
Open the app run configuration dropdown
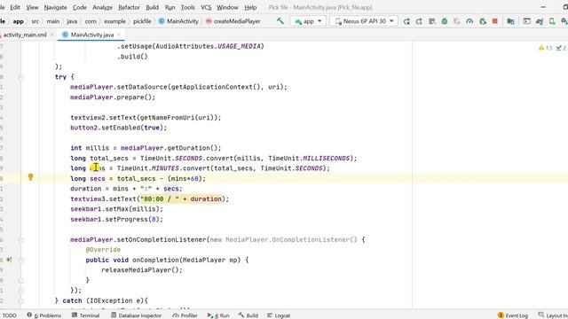(x=308, y=21)
